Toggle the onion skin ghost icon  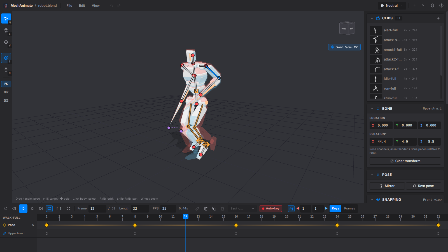point(291,209)
